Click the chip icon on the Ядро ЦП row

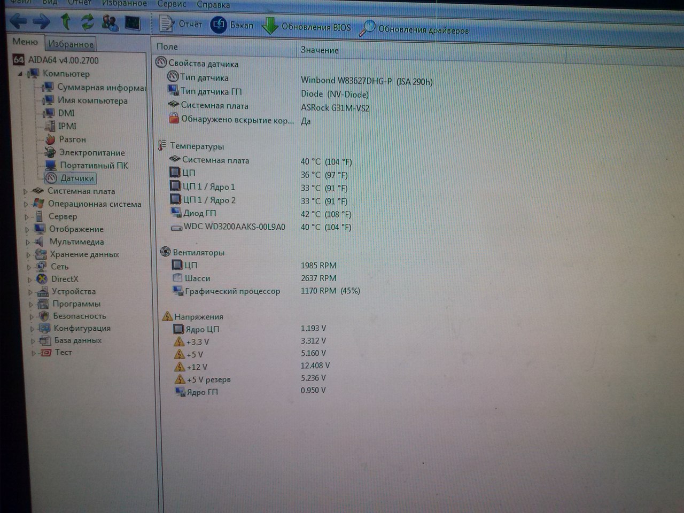point(178,329)
